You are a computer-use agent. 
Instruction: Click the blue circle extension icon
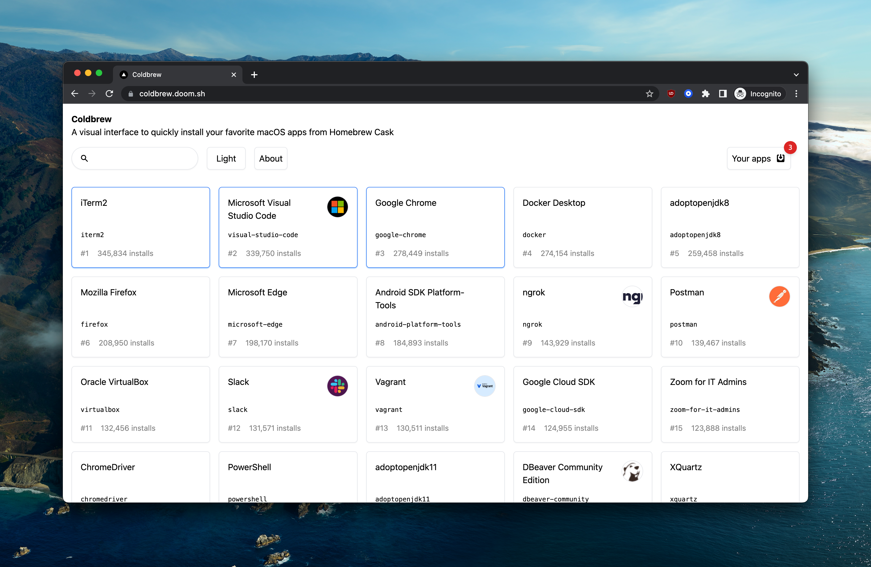coord(688,94)
